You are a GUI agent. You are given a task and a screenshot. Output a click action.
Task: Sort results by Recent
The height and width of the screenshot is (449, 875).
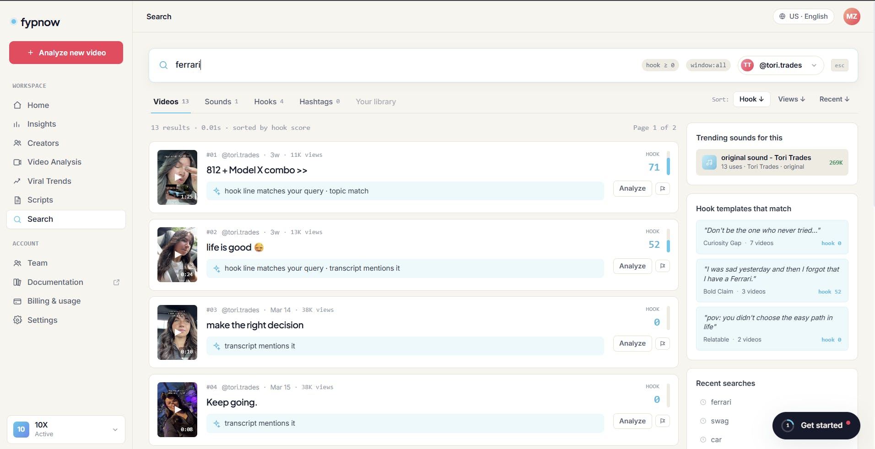[834, 99]
